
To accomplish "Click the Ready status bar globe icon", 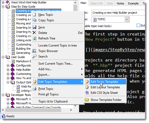I will (3, 116).
